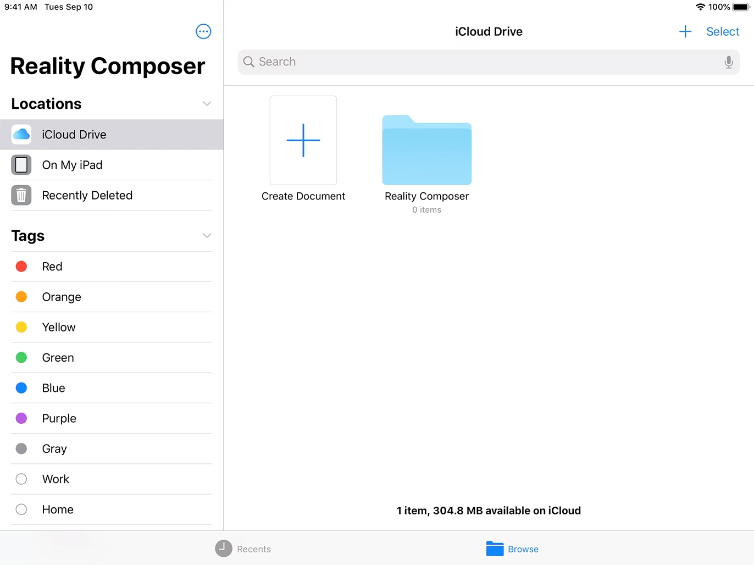Tap the Reality Composer folder name

click(427, 196)
